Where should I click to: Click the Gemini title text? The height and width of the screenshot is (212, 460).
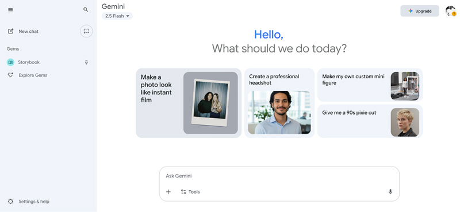(x=113, y=6)
